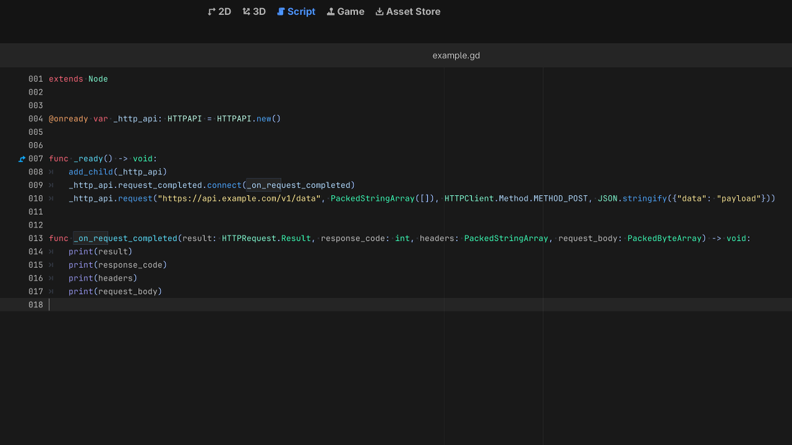
Task: Open the Script workspace
Action: tap(296, 12)
